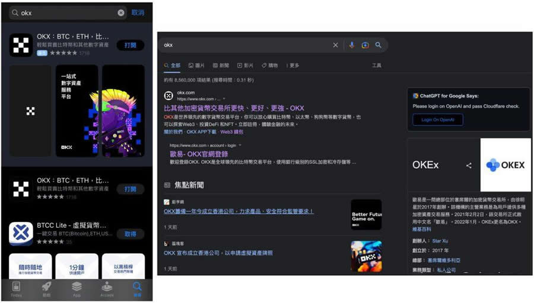The width and height of the screenshot is (534, 303).
Task: Open the second OKX app with its 打開 button
Action: click(x=130, y=189)
